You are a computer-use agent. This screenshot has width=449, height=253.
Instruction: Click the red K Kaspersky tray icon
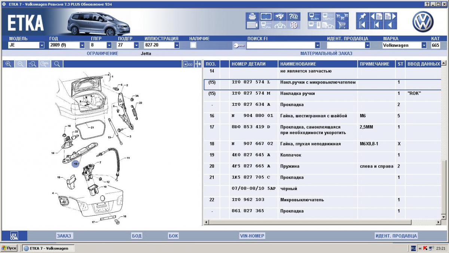click(x=425, y=248)
